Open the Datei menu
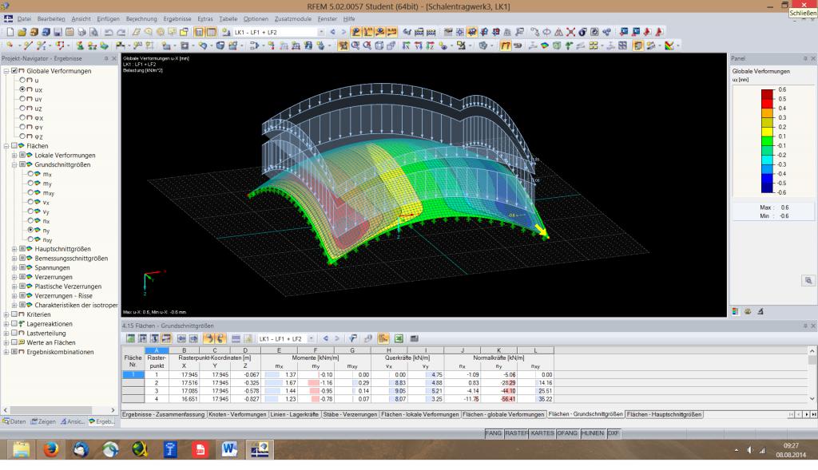Viewport: 818px width, 470px height. (24, 19)
